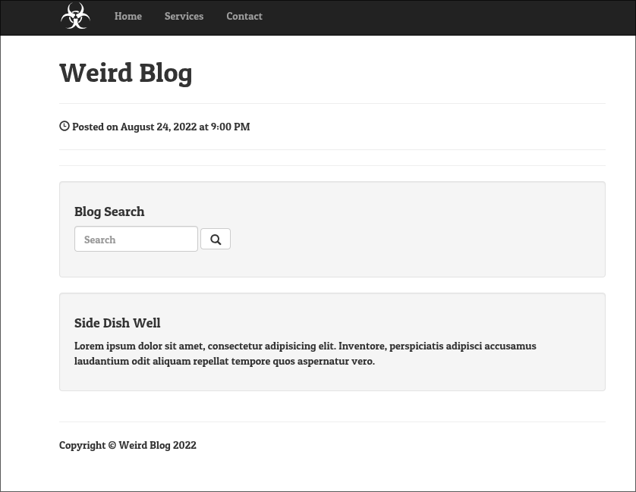
Task: Go to the Contact nav link
Action: pyautogui.click(x=244, y=16)
